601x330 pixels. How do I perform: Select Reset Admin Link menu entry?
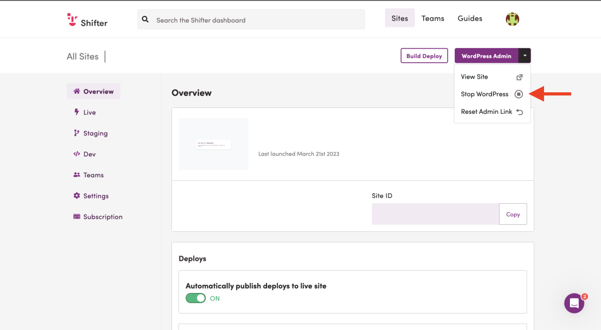(x=492, y=112)
